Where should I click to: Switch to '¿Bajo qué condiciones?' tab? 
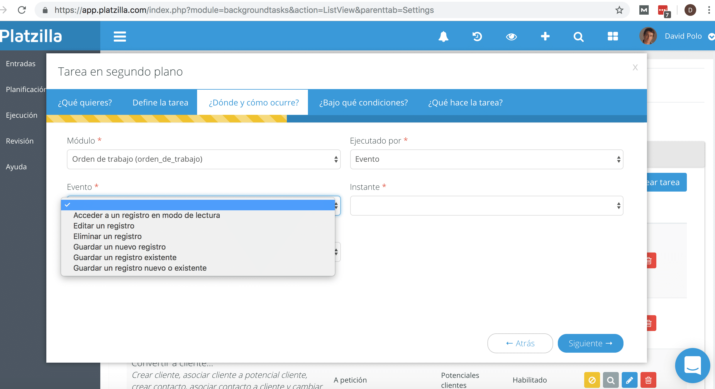(363, 103)
